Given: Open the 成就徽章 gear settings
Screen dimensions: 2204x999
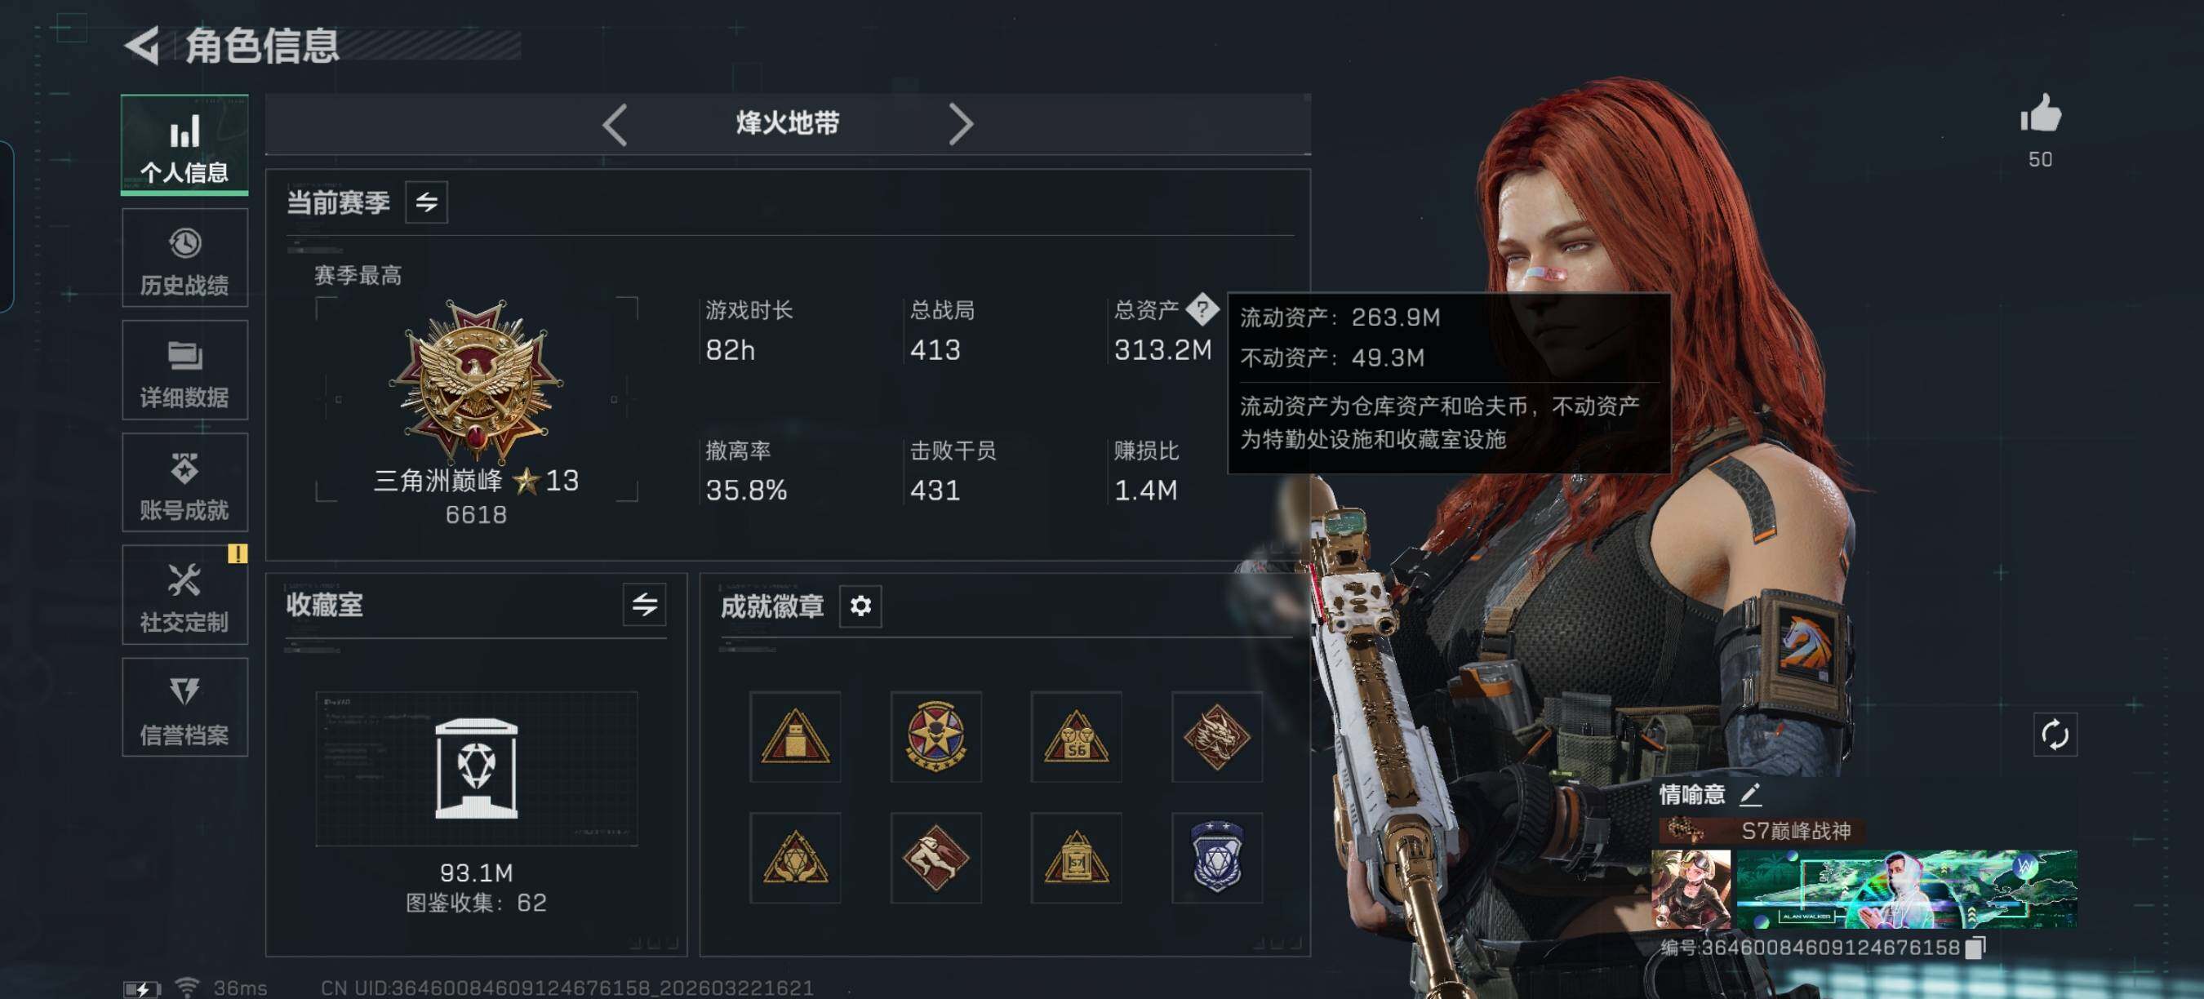Looking at the screenshot, I should [860, 606].
